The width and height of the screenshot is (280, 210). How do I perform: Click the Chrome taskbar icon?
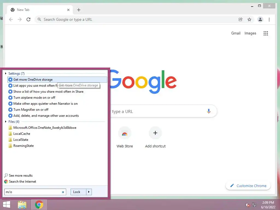[39, 205]
